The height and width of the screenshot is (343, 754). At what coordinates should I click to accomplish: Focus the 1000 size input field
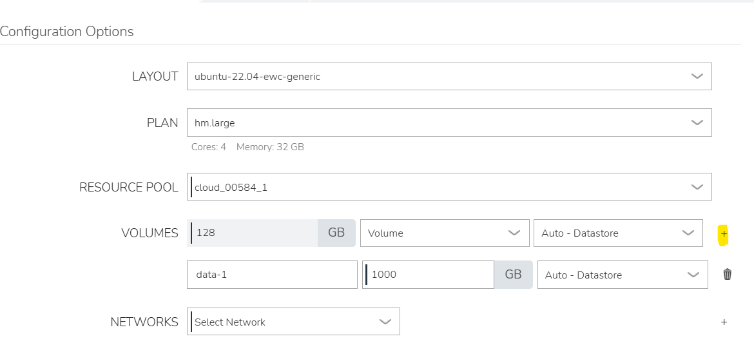tap(428, 275)
